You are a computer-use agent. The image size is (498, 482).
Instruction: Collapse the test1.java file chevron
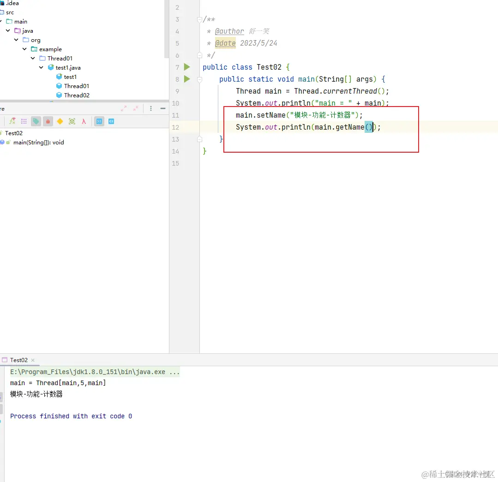tap(41, 67)
